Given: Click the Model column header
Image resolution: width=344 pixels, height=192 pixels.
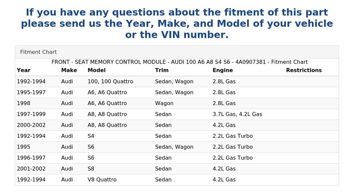Looking at the screenshot, I should click(97, 70).
